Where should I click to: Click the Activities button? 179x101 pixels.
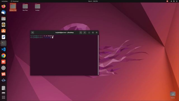pos(4,1)
